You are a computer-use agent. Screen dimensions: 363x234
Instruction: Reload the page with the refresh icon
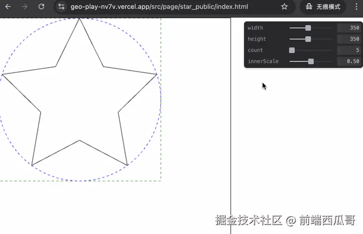tap(41, 7)
